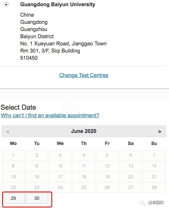Click the Select Date heading
169x210 pixels.
click(x=18, y=107)
